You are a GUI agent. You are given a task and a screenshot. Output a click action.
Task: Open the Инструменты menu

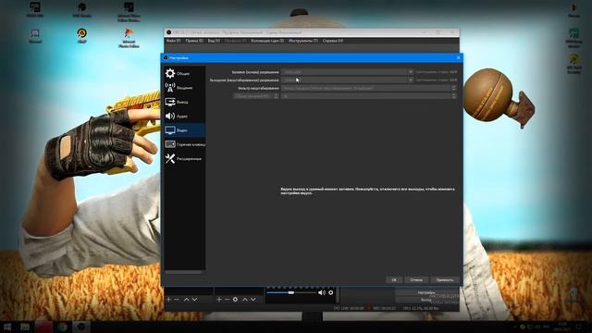point(303,41)
